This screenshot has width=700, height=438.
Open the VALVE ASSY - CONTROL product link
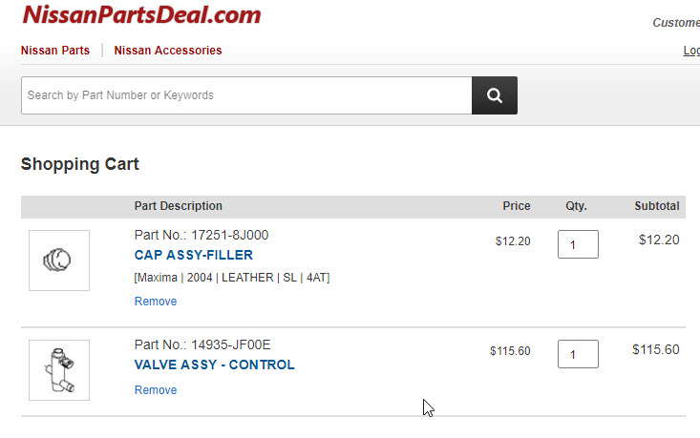pyautogui.click(x=215, y=365)
